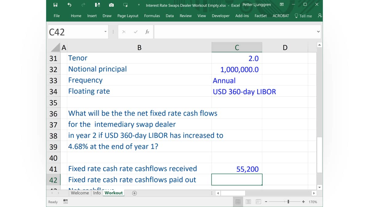Click the Tell me search box
The height and width of the screenshot is (207, 369).
303,16
